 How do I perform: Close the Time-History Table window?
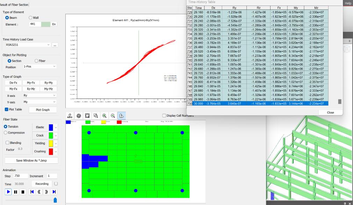tap(330, 112)
